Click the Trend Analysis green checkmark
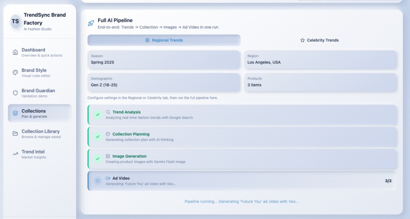This screenshot has height=219, width=410. [98, 115]
